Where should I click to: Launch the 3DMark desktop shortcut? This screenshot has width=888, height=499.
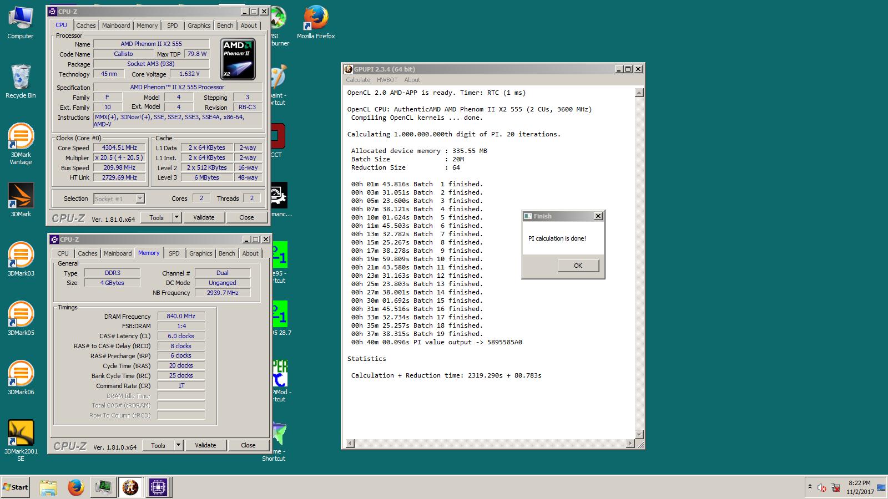pyautogui.click(x=21, y=200)
